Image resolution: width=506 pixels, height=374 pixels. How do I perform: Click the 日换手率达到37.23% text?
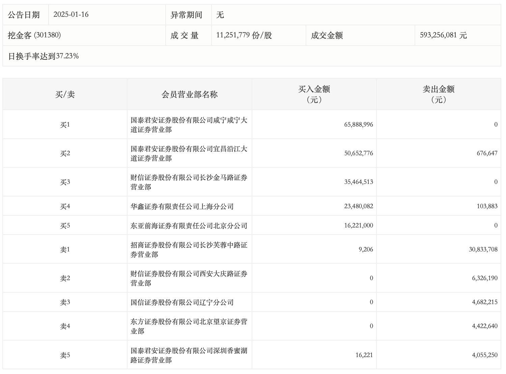click(44, 56)
